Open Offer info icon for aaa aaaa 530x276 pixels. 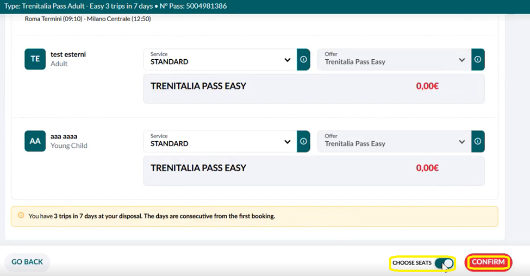[x=478, y=141]
